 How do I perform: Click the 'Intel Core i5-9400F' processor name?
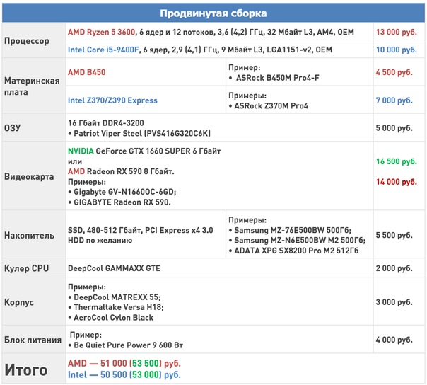point(103,50)
